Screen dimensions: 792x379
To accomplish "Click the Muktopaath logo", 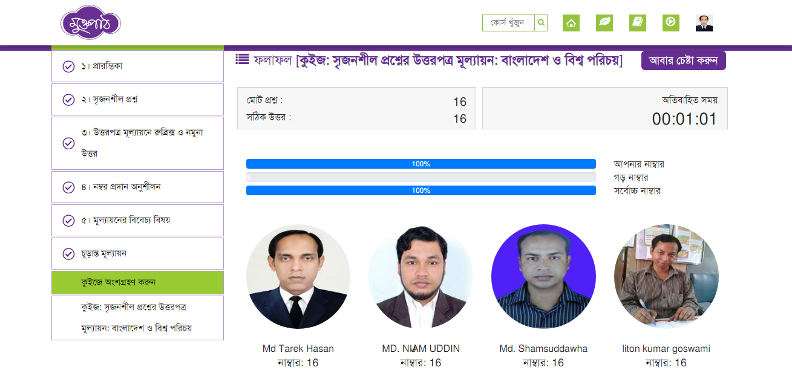I will pos(91,22).
